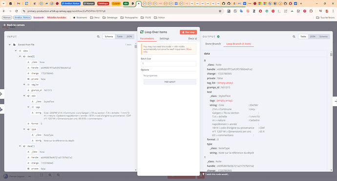Click the search icon in the INPUT panel

pyautogui.click(x=98, y=37)
